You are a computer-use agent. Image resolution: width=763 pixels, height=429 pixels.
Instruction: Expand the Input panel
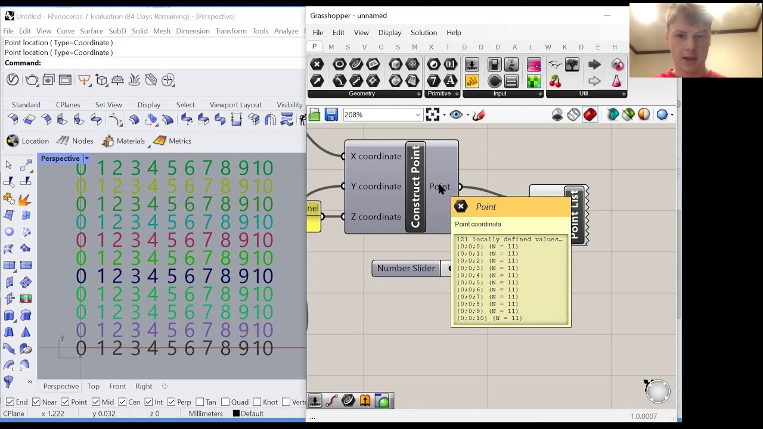pos(540,94)
